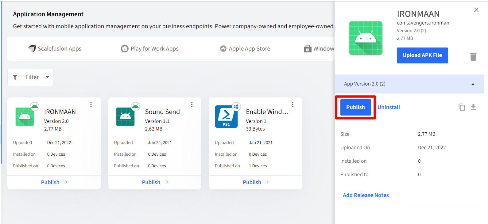Switch to Play for Work Apps tab
This screenshot has width=488, height=224.
(x=150, y=49)
